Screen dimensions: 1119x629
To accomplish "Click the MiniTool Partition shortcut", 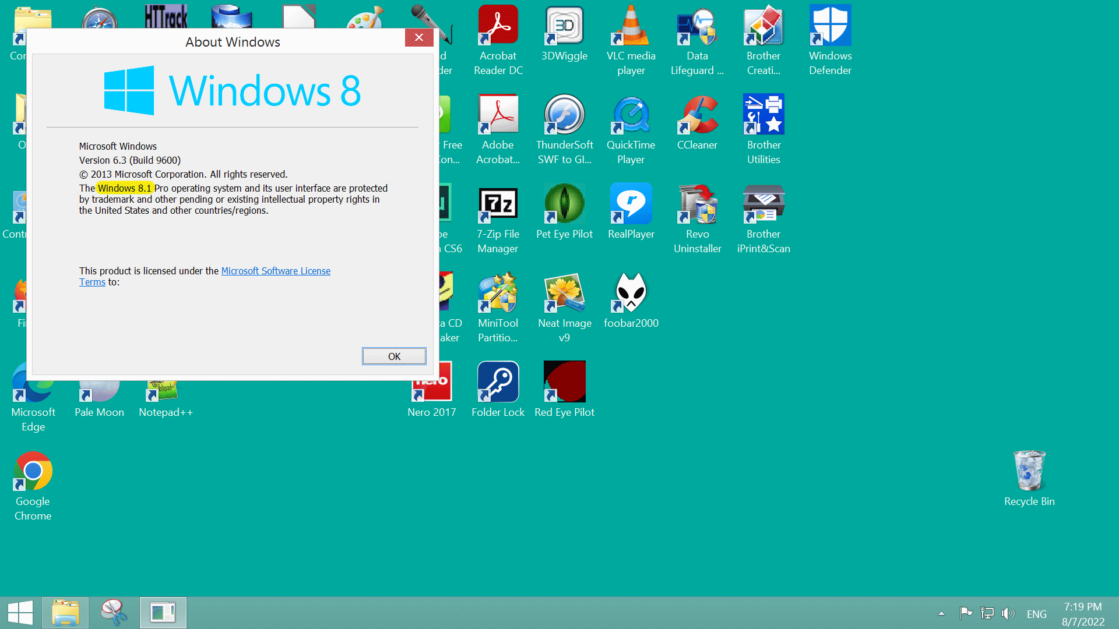I will (x=498, y=308).
